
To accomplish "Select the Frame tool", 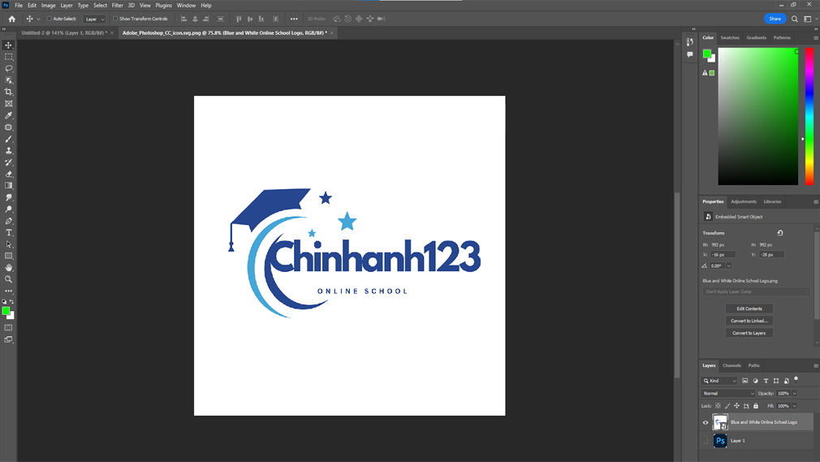I will pyautogui.click(x=8, y=104).
